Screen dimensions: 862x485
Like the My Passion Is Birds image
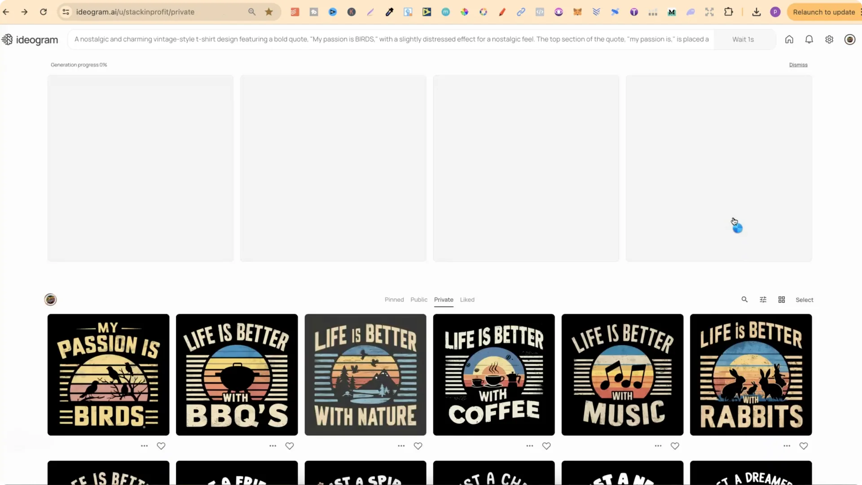[x=161, y=446]
